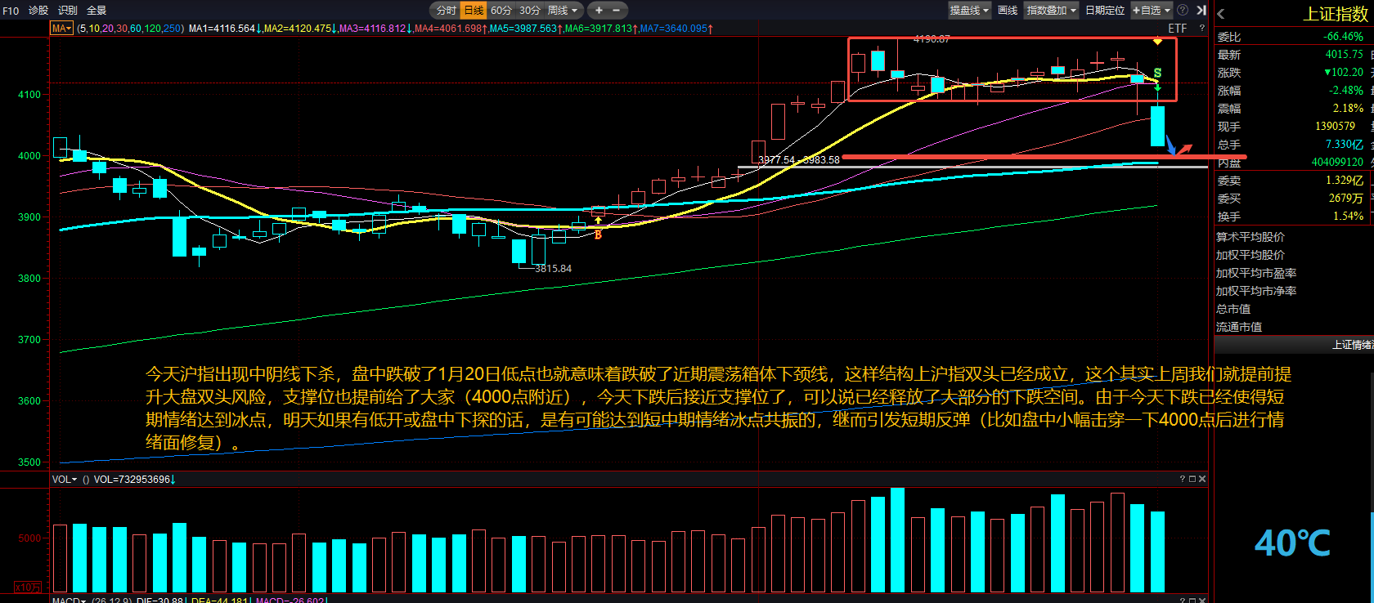Maximize the VOL indicator panel
The height and width of the screenshot is (603, 1374).
point(1192,479)
